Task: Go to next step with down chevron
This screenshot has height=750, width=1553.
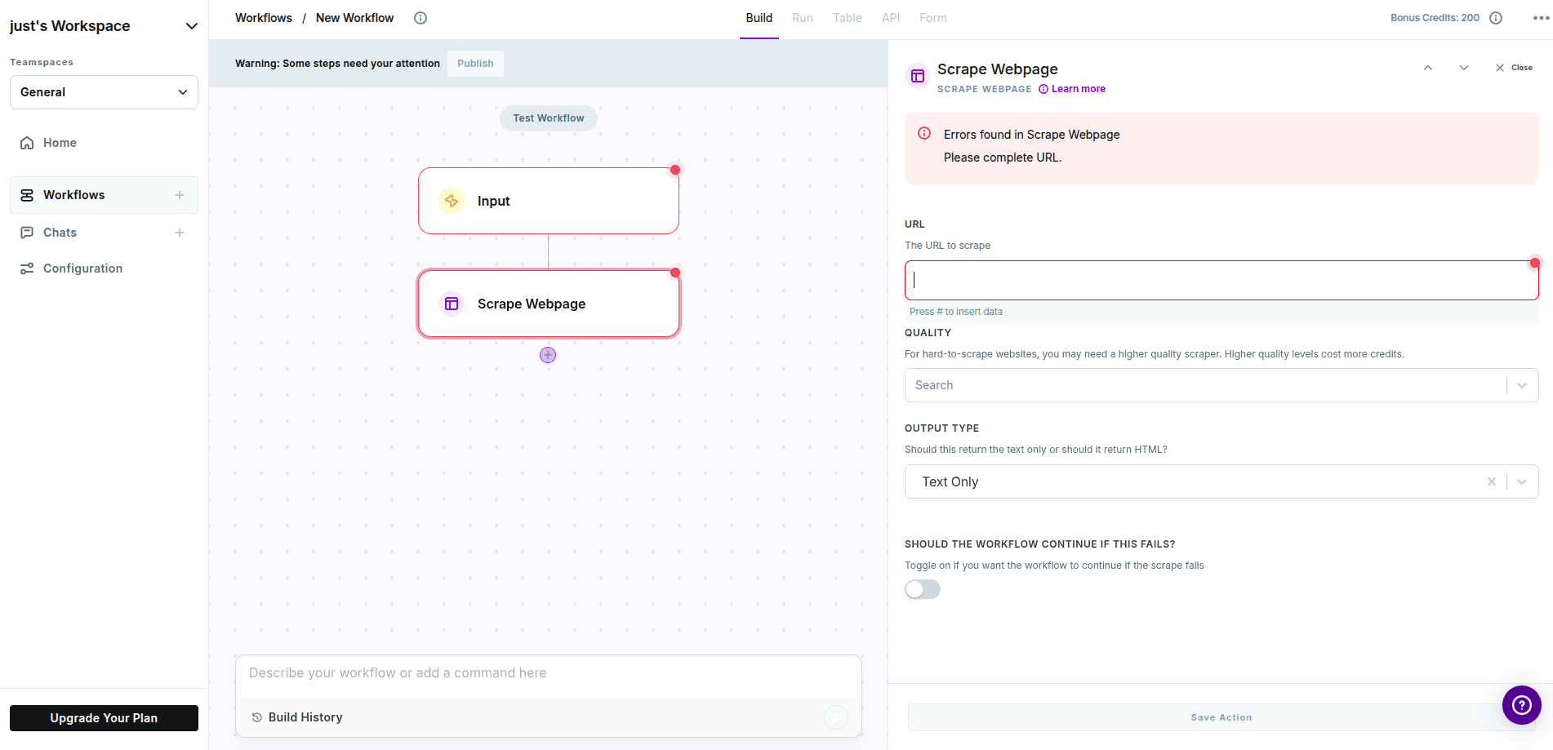Action: 1464,68
